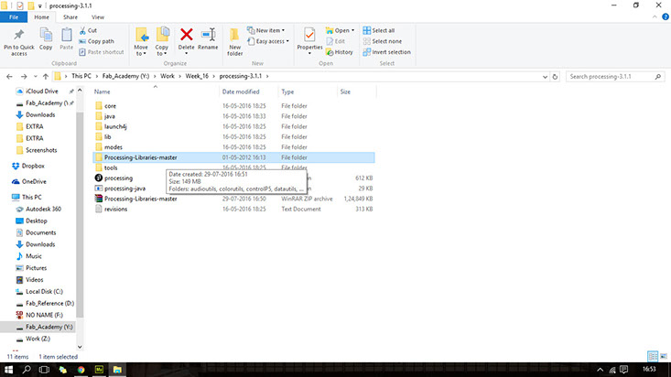Click the Paste ribbon icon
671x377 pixels.
66,34
